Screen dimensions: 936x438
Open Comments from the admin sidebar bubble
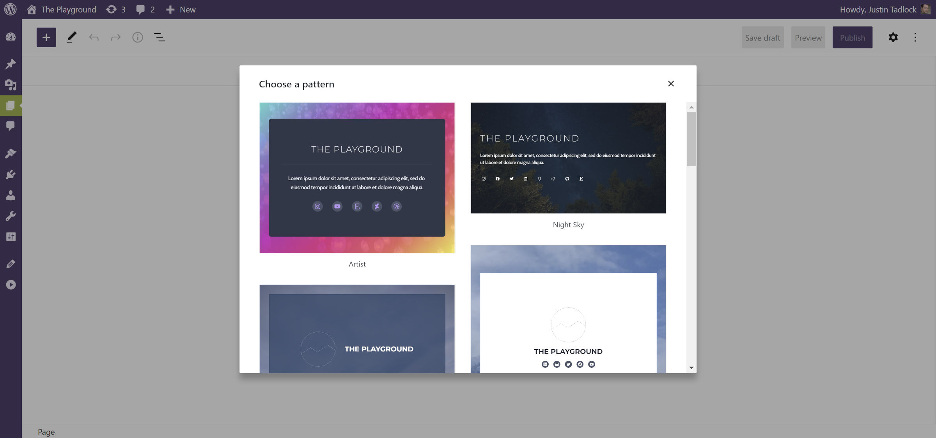[x=11, y=125]
